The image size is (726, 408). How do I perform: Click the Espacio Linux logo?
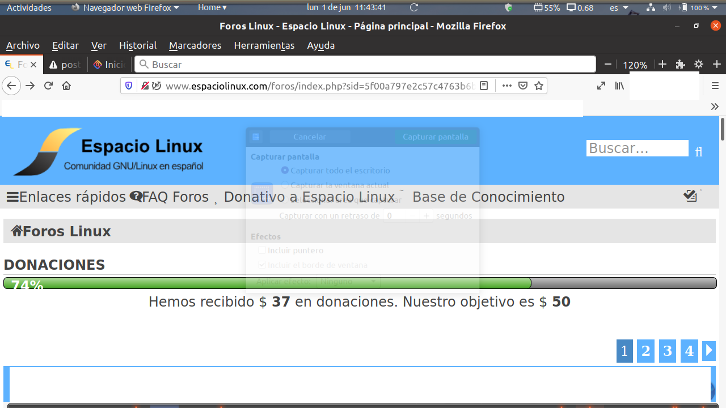108,151
